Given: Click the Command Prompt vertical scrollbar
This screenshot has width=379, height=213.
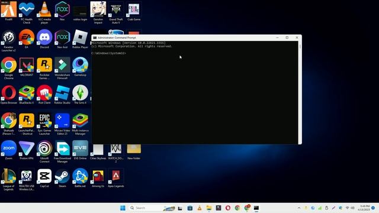Looking at the screenshot, I should pyautogui.click(x=300, y=92).
